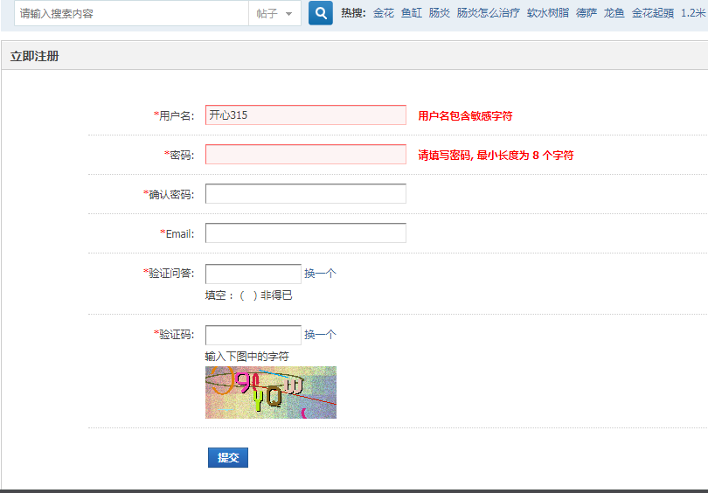
Task: Focus the 密码 password field
Action: 306,155
